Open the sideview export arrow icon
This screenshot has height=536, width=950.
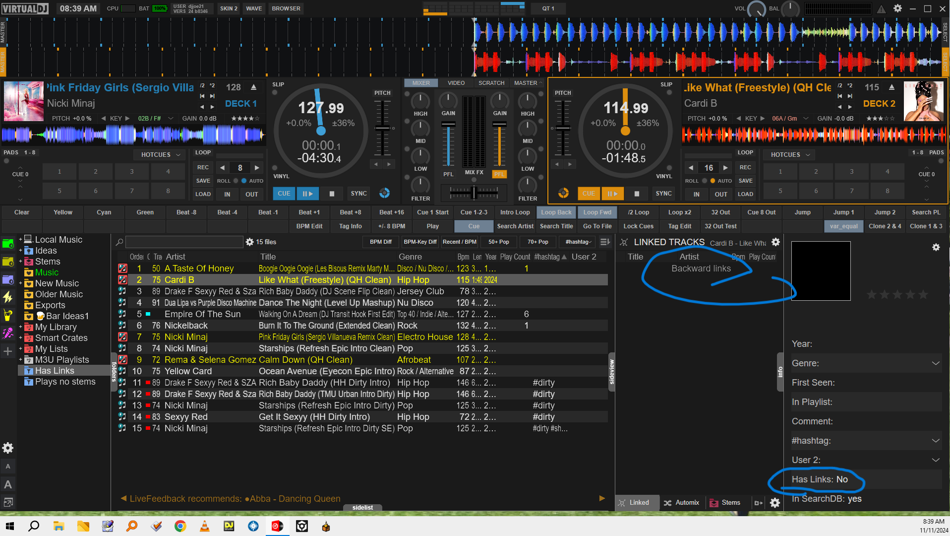[759, 503]
